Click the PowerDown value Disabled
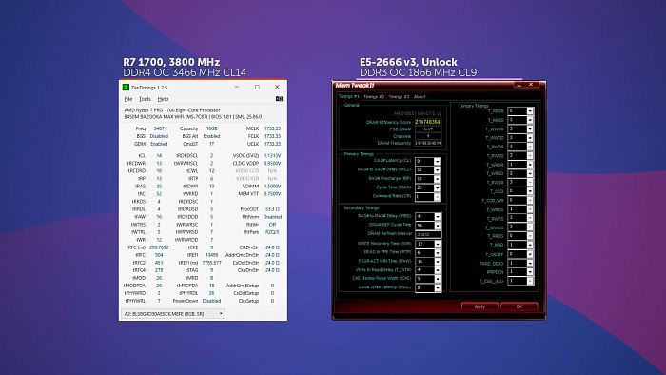666x375 pixels. click(211, 301)
